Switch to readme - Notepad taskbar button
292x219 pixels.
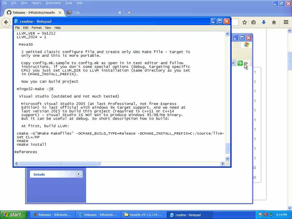click(x=189, y=215)
